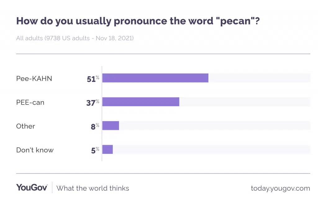Click the chart title about pronouncing "pecan"
318x205 pixels.
[138, 21]
